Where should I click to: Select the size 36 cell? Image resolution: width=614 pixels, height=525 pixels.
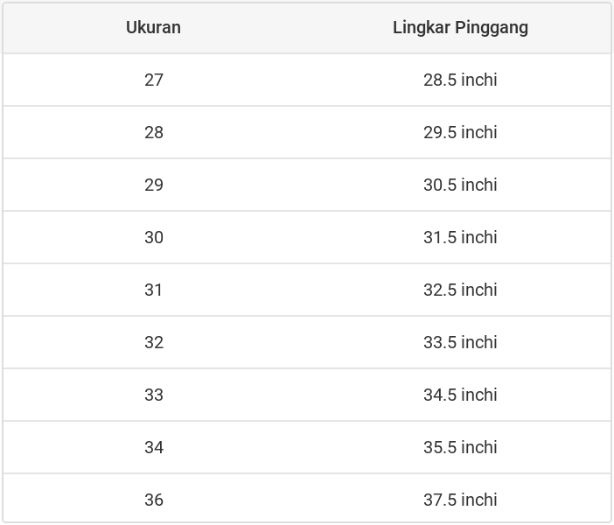pyautogui.click(x=154, y=500)
